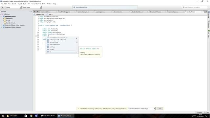Select the Standard Assets tree item
The height and width of the screenshot is (118, 210).
tap(11, 23)
